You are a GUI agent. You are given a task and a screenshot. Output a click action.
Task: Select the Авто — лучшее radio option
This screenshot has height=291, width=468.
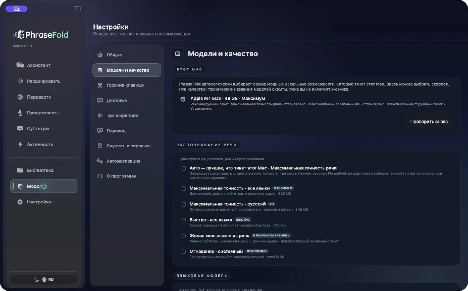coord(183,168)
